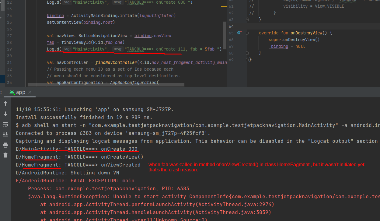Click 'setContentView' call on line 25
This screenshot has width=380, height=221.
click(64, 22)
